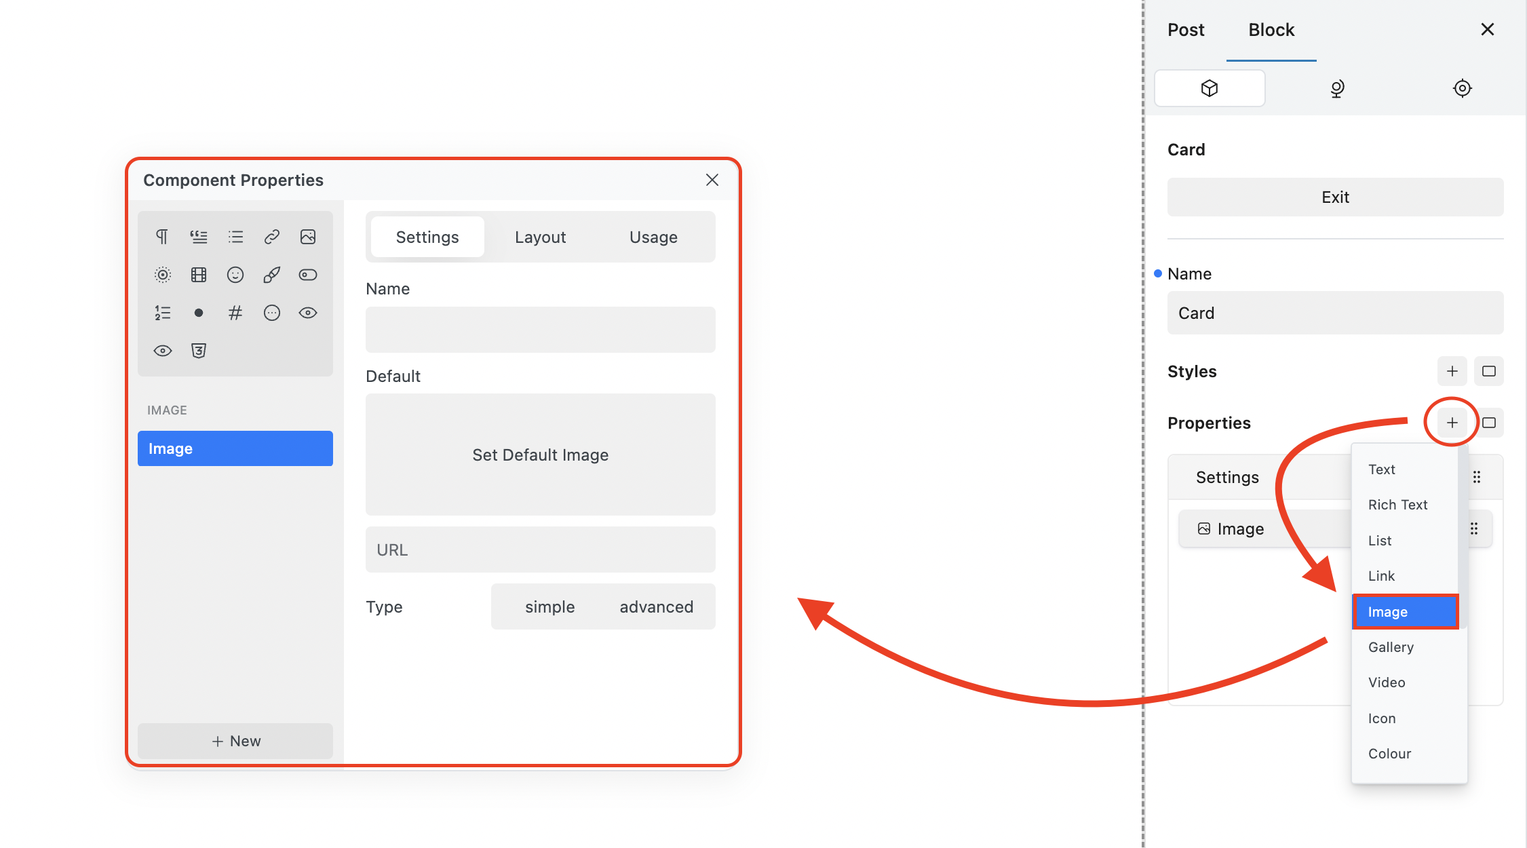Select the paragraph text property icon

coord(162,237)
